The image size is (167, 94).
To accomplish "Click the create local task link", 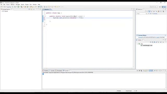I will tap(158, 37).
